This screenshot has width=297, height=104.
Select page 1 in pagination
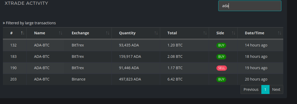coord(265,90)
